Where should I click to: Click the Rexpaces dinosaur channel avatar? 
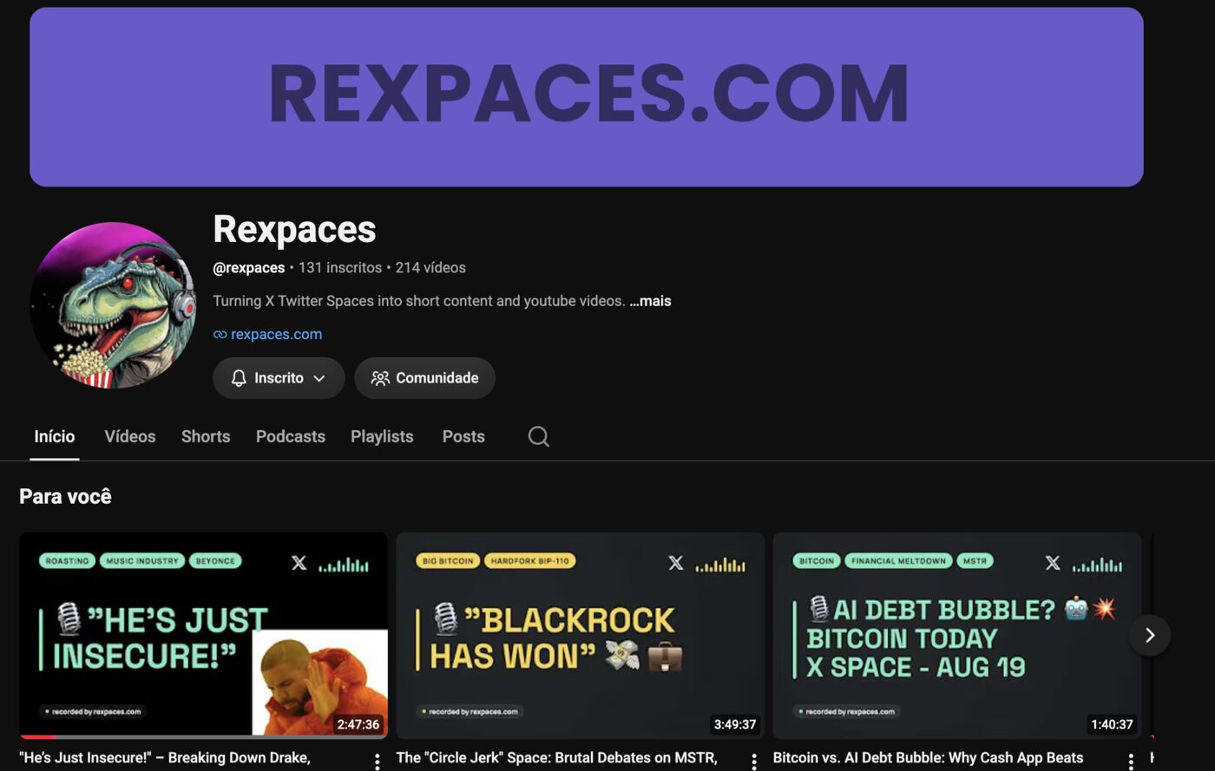pyautogui.click(x=113, y=305)
